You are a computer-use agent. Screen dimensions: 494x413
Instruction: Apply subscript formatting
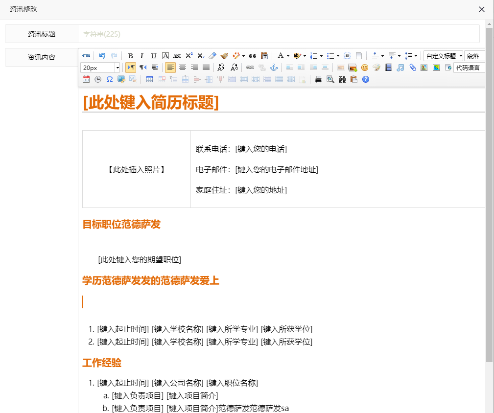coord(201,56)
